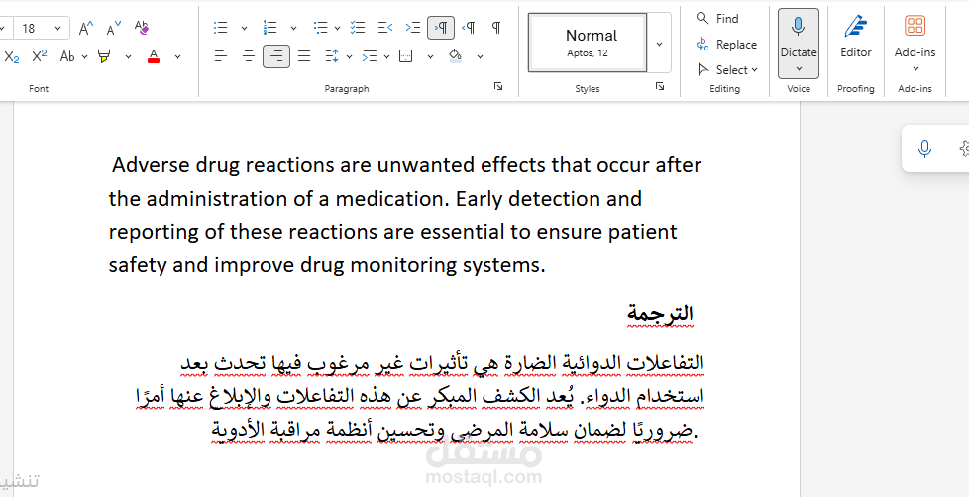Align text to the right

(276, 56)
